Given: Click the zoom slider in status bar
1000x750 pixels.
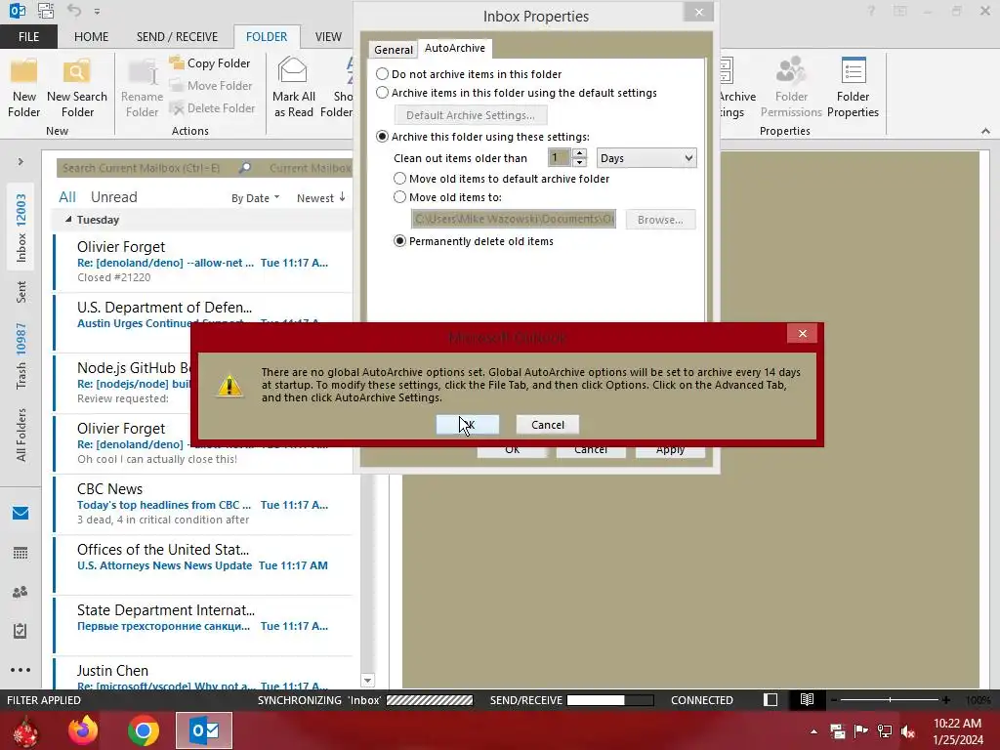Looking at the screenshot, I should [889, 699].
